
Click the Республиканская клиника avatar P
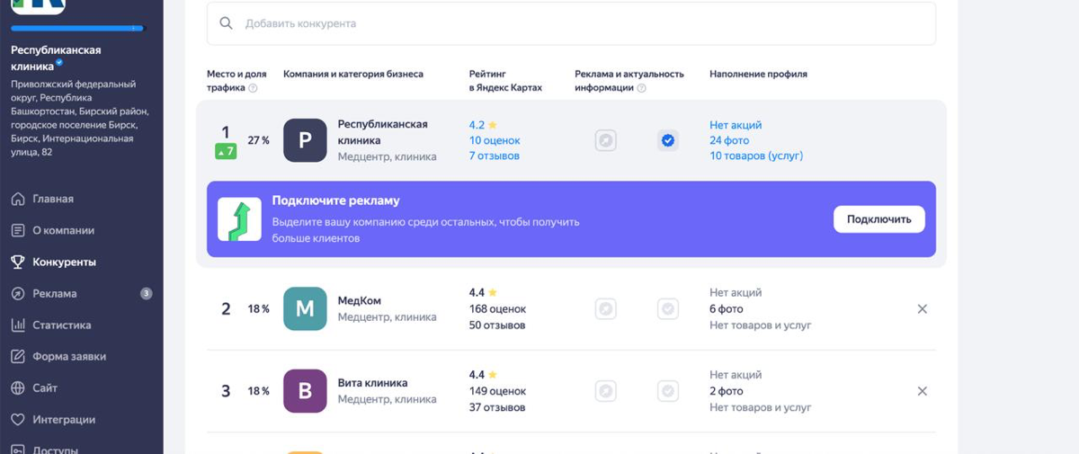305,140
